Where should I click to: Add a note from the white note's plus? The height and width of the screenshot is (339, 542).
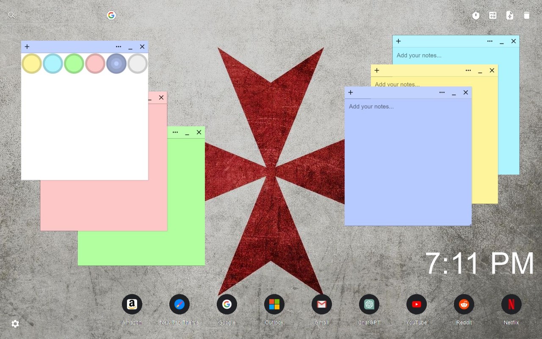coord(27,47)
